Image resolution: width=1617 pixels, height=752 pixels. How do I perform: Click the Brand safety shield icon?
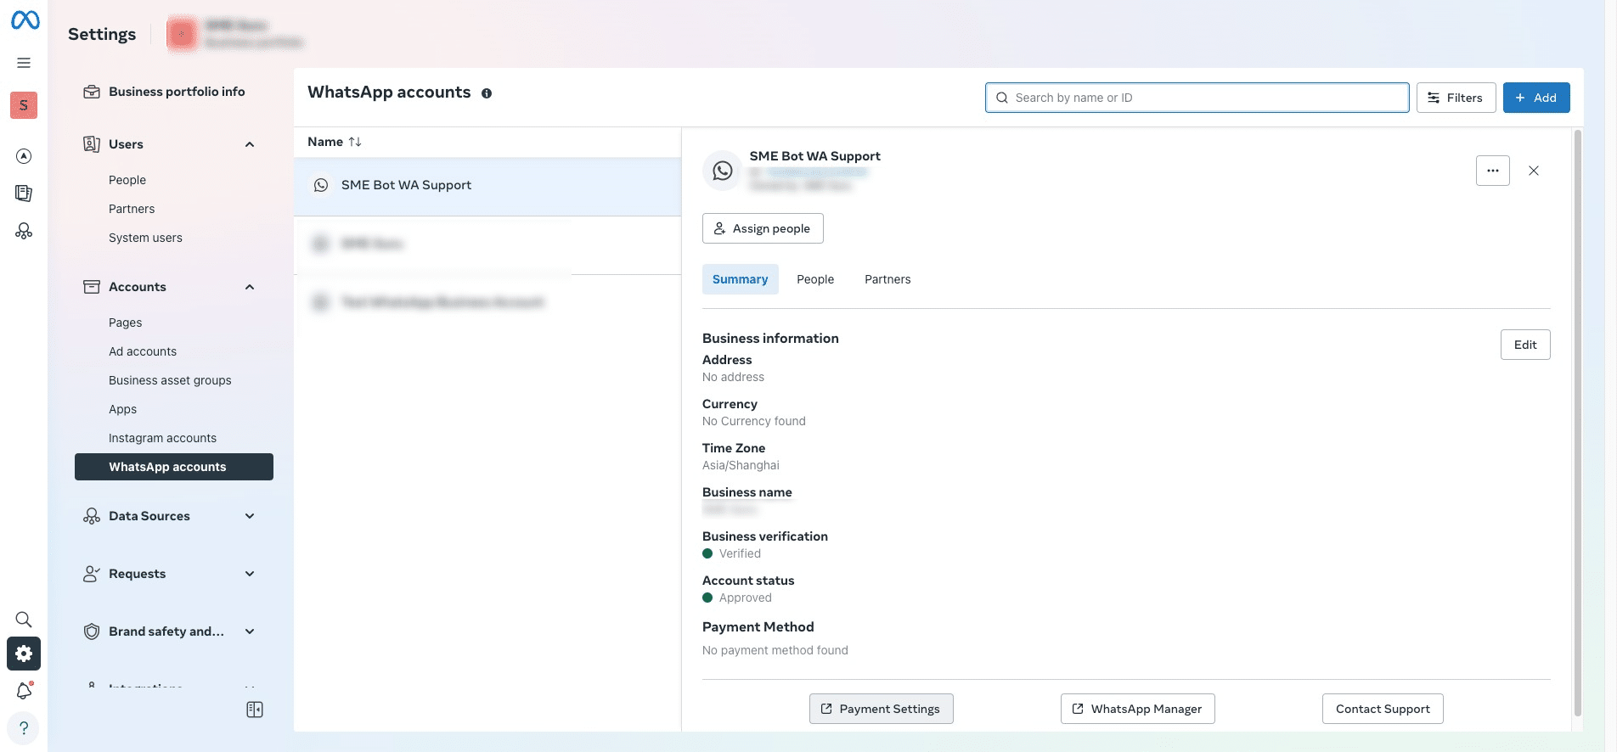[92, 631]
